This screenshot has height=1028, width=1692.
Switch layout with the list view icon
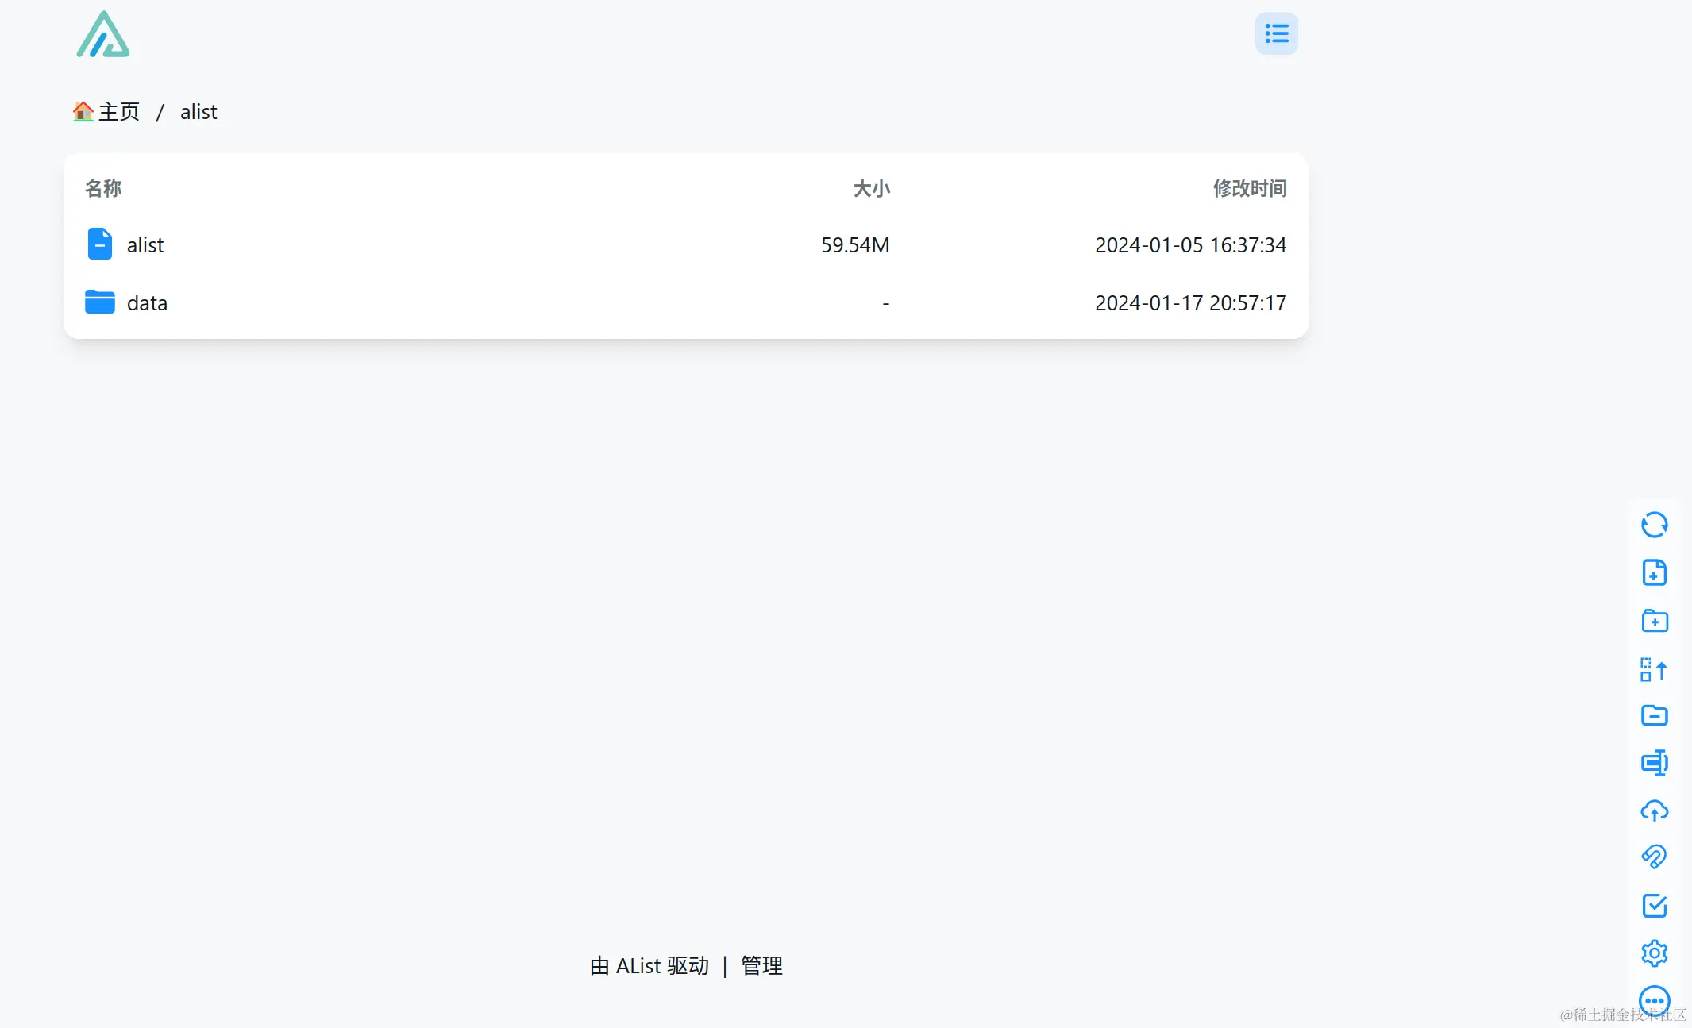pyautogui.click(x=1276, y=33)
